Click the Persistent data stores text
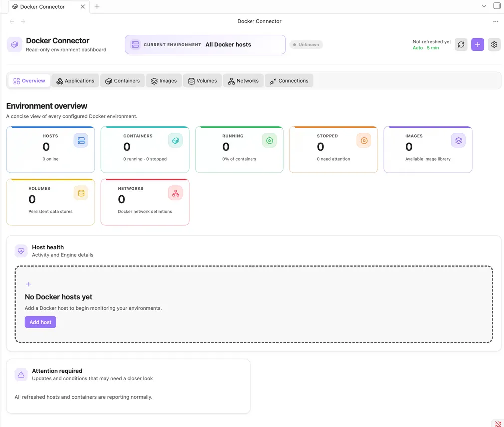 (50, 211)
